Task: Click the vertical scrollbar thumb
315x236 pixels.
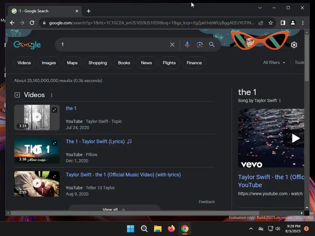Action: click(307, 58)
